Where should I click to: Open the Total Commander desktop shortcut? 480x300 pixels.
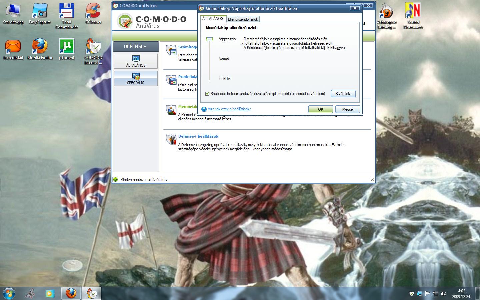(x=66, y=16)
